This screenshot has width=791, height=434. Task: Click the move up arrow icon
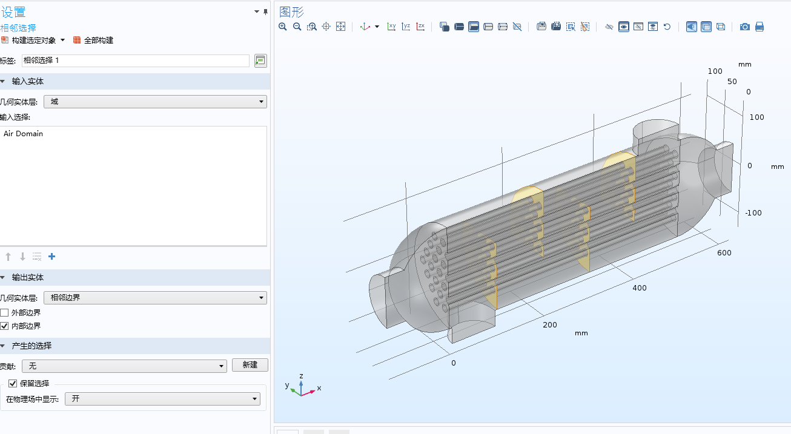point(8,257)
